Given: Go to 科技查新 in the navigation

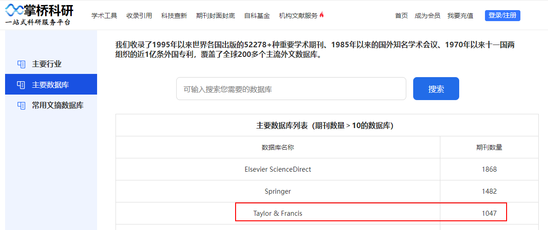Looking at the screenshot, I should pos(174,16).
